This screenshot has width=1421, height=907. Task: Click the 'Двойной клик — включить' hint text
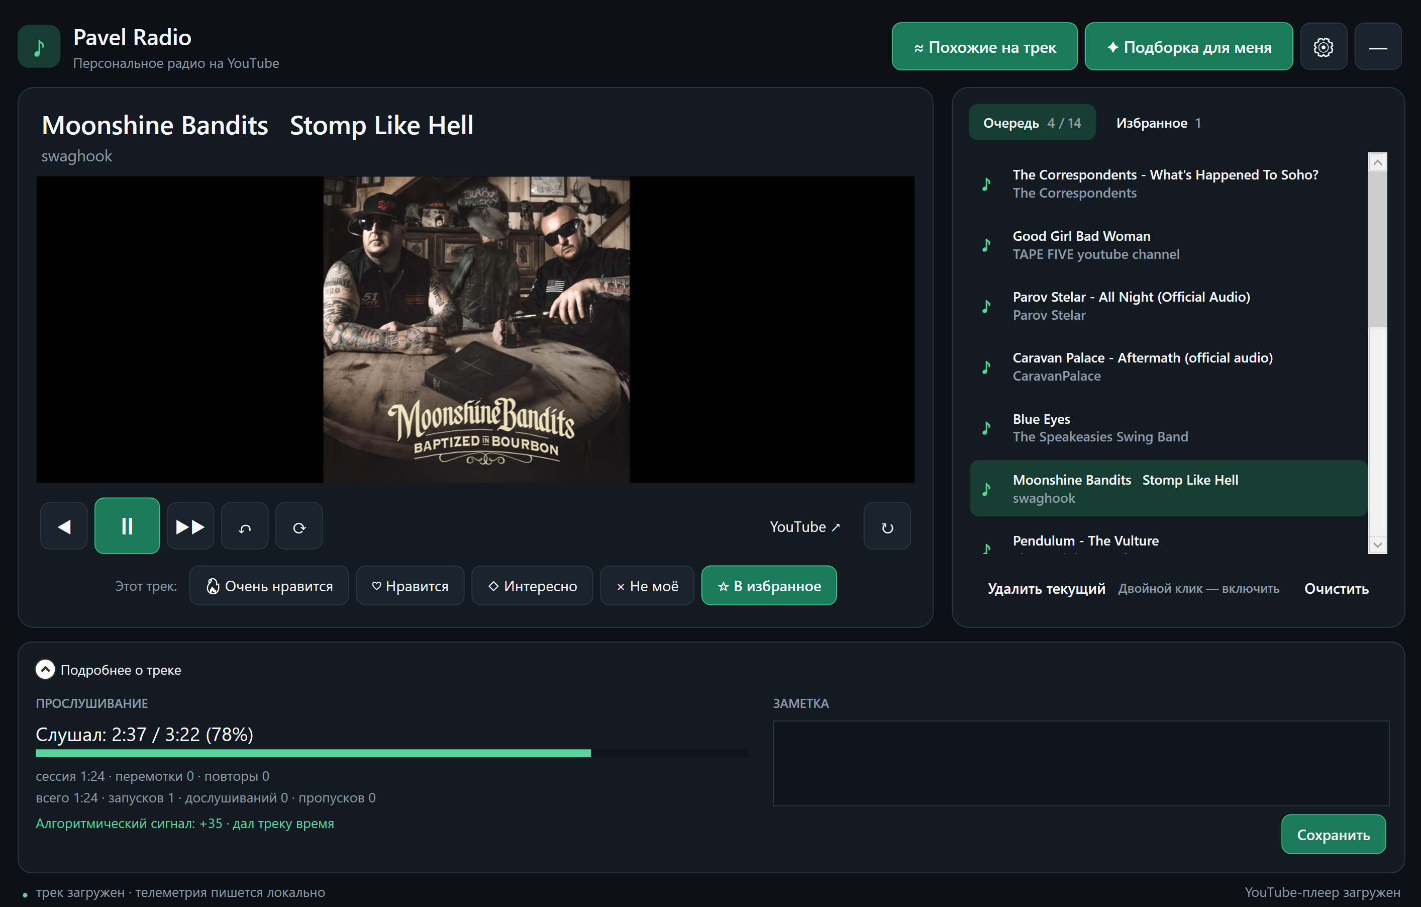[1198, 589]
